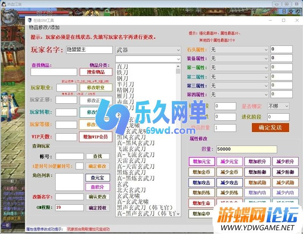
Task: Expand the 第二属性 dropdown
Action: pyautogui.click(x=239, y=77)
